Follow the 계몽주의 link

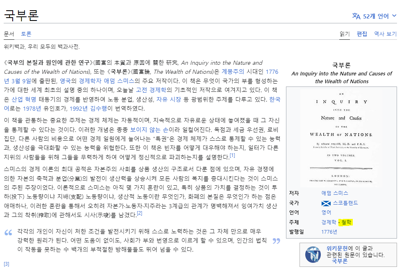(233, 72)
